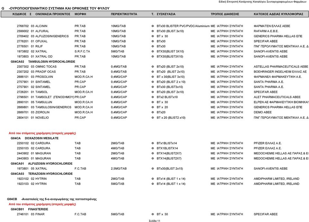Select S.R.F.C.TA form for XATRAL
309x222 pixels.
pyautogui.click(x=82, y=51)
